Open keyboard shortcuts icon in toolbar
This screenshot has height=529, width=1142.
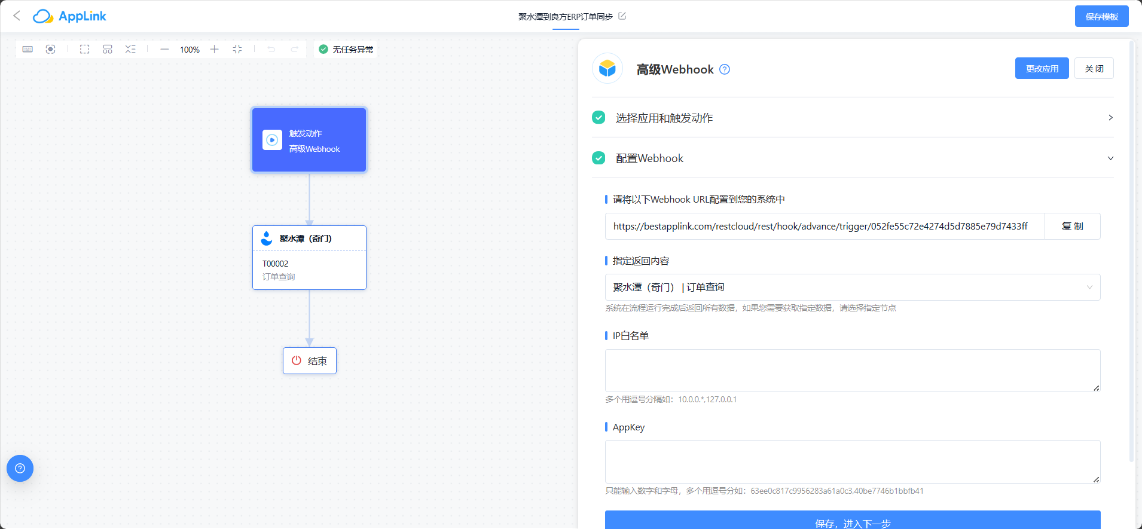click(x=28, y=49)
